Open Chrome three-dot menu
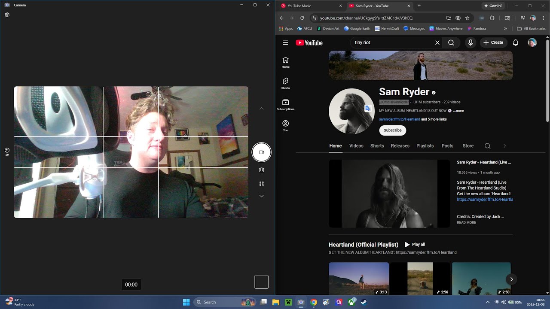550x309 pixels. pyautogui.click(x=543, y=18)
